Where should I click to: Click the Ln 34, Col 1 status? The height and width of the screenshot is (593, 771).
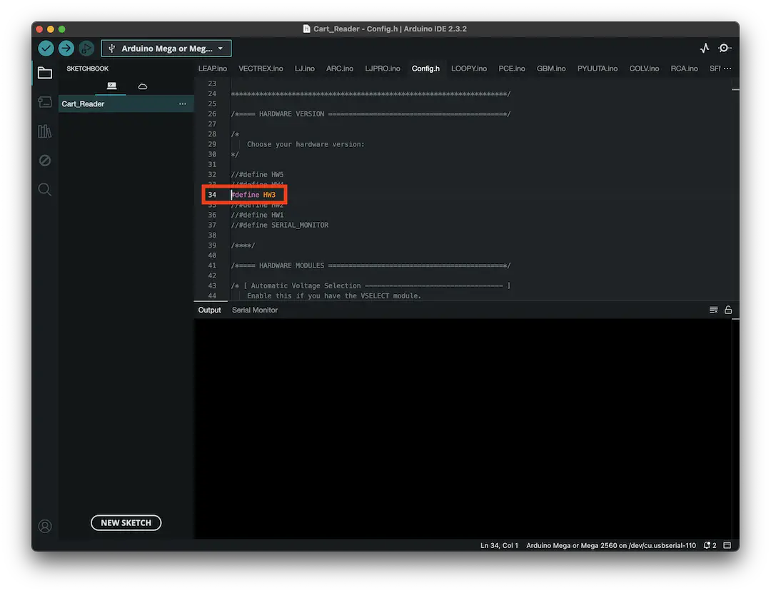coord(499,545)
